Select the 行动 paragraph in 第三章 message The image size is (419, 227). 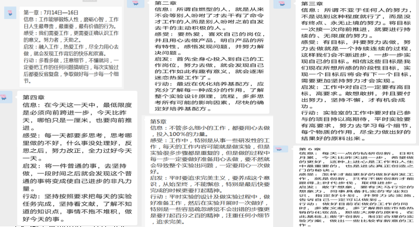[x=356, y=125]
